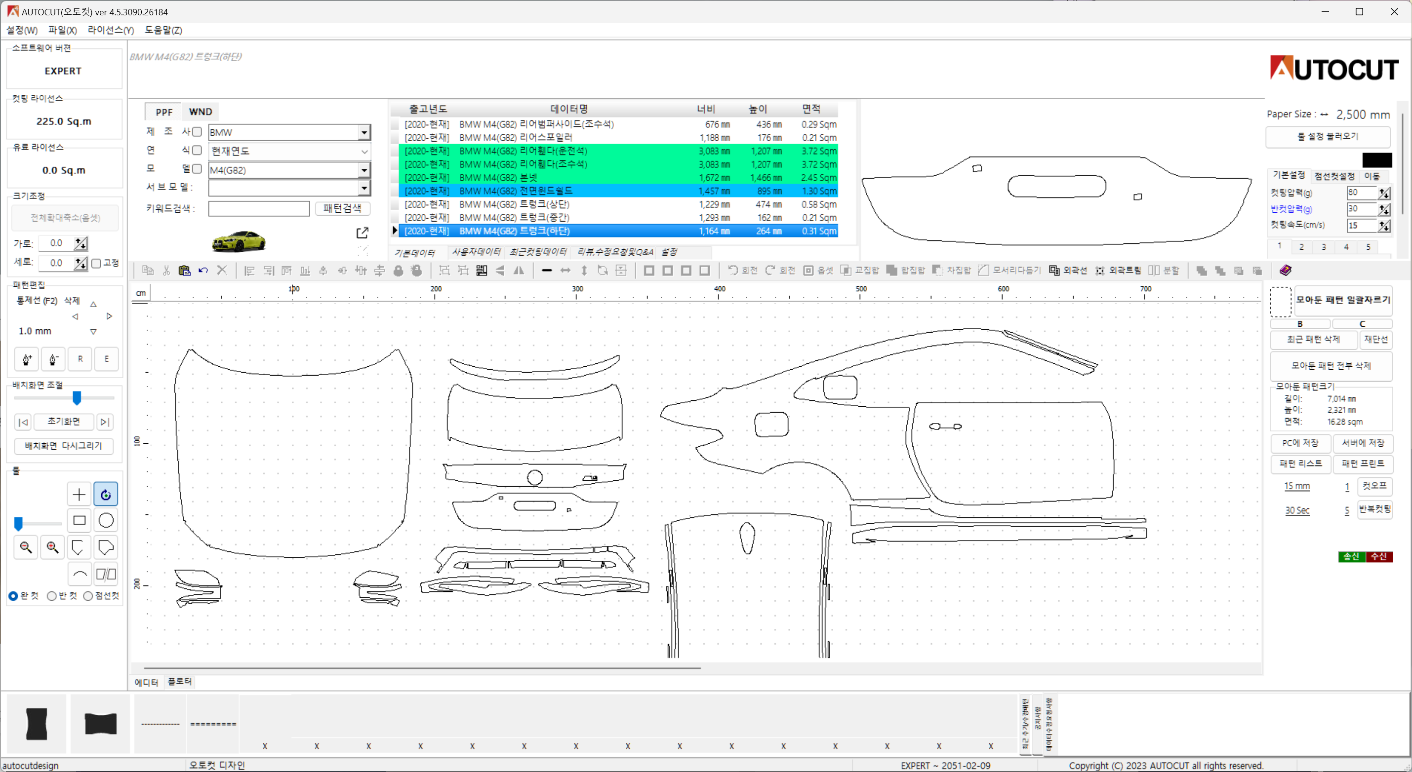Click the 패턴검색 pattern search button
Viewport: 1412px width, 772px height.
pyautogui.click(x=342, y=208)
